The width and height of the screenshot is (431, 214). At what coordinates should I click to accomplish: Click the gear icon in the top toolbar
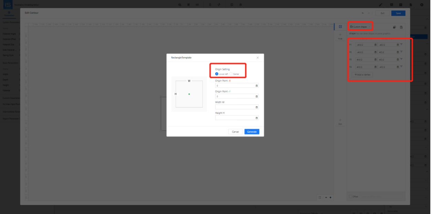tap(422, 5)
